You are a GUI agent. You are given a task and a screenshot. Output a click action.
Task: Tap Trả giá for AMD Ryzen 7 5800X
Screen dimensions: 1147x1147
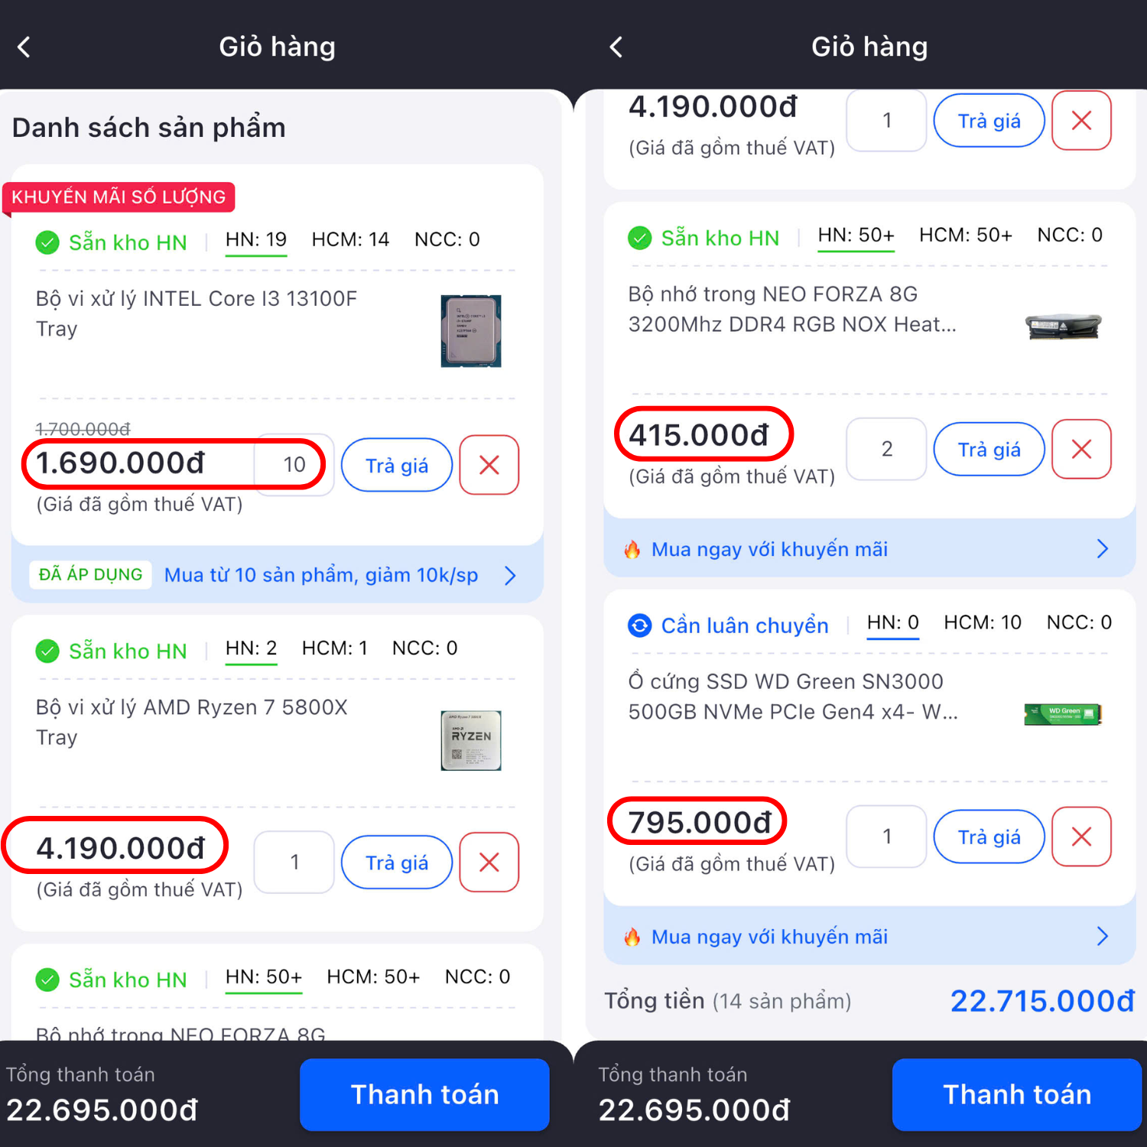coord(397,863)
